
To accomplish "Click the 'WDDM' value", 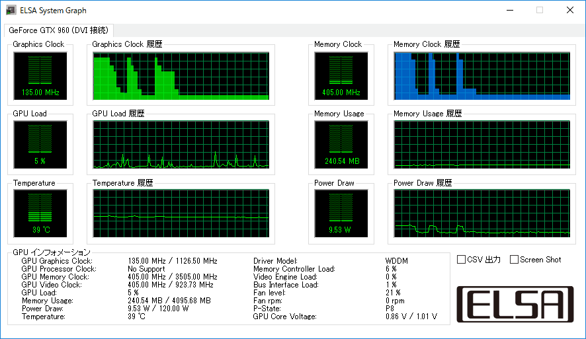I will (397, 261).
